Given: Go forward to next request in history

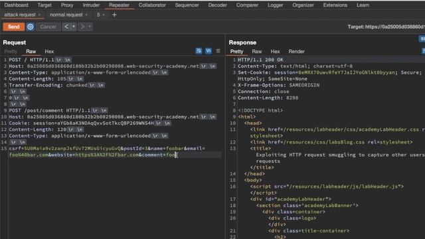Looking at the screenshot, I should coord(82,27).
